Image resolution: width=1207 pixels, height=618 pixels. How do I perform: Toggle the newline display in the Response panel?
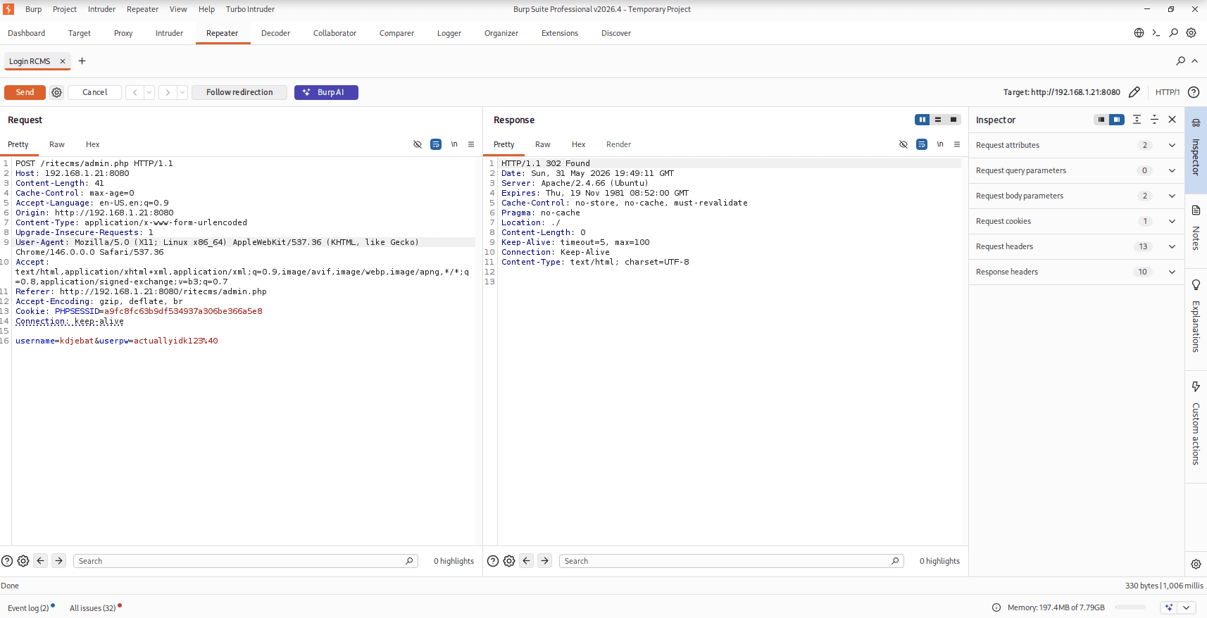tap(940, 144)
